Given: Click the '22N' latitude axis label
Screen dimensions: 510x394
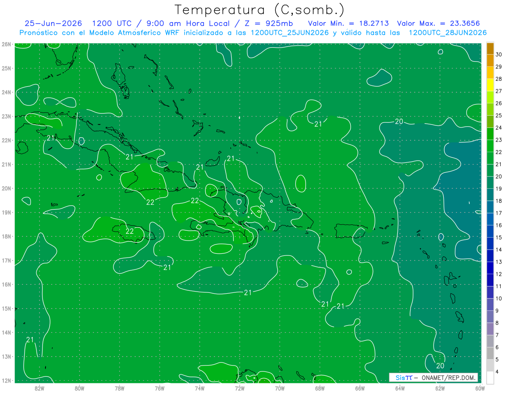Looking at the screenshot, I should [6, 140].
